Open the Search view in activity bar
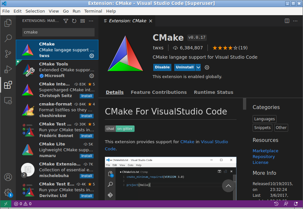Image resolution: width=303 pixels, height=209 pixels. [8, 38]
